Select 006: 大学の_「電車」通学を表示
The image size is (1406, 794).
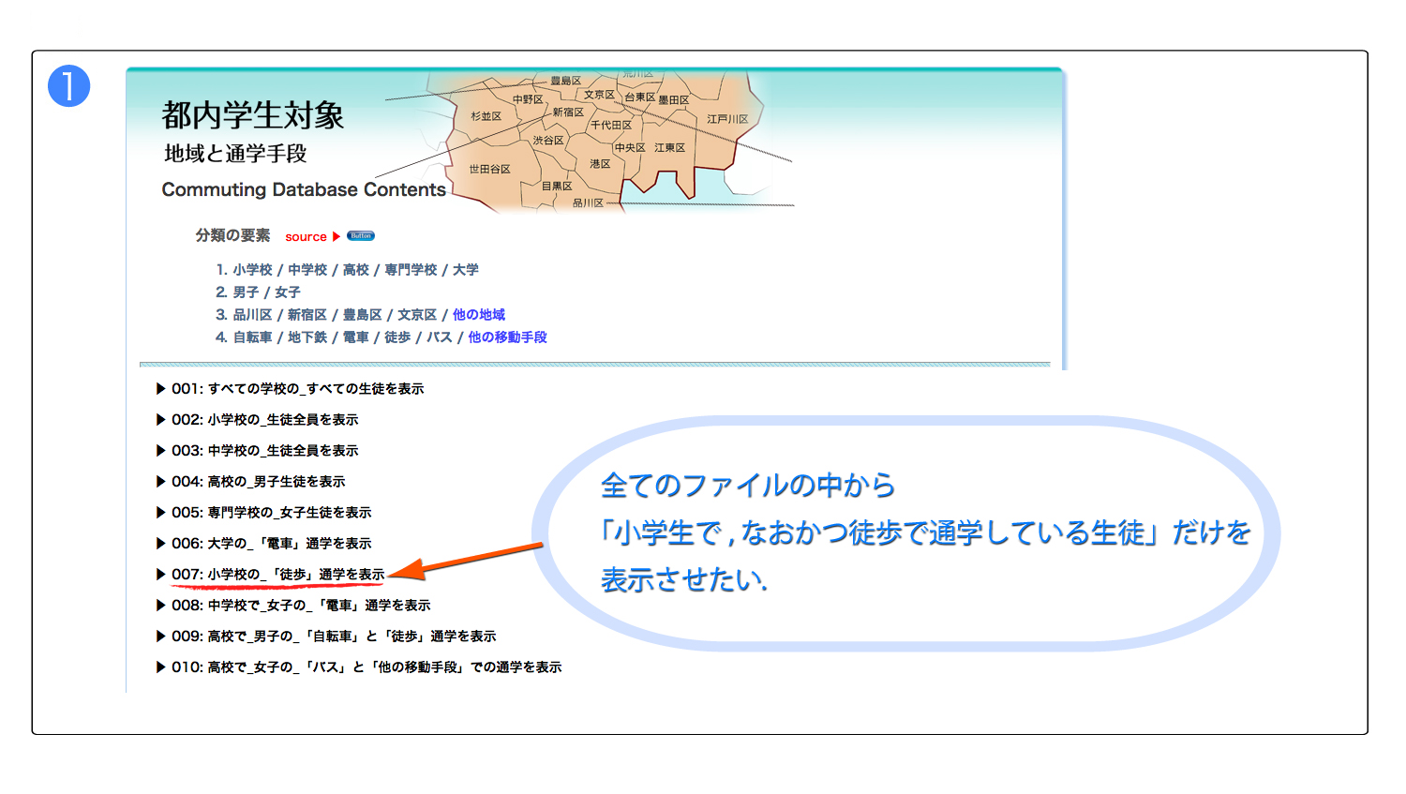pyautogui.click(x=271, y=544)
